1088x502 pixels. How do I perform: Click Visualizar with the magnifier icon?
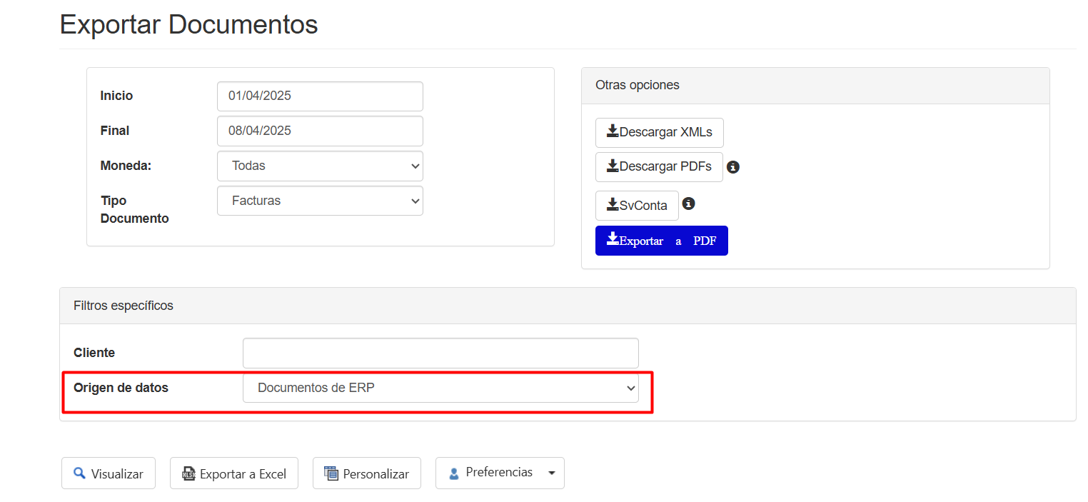(109, 473)
